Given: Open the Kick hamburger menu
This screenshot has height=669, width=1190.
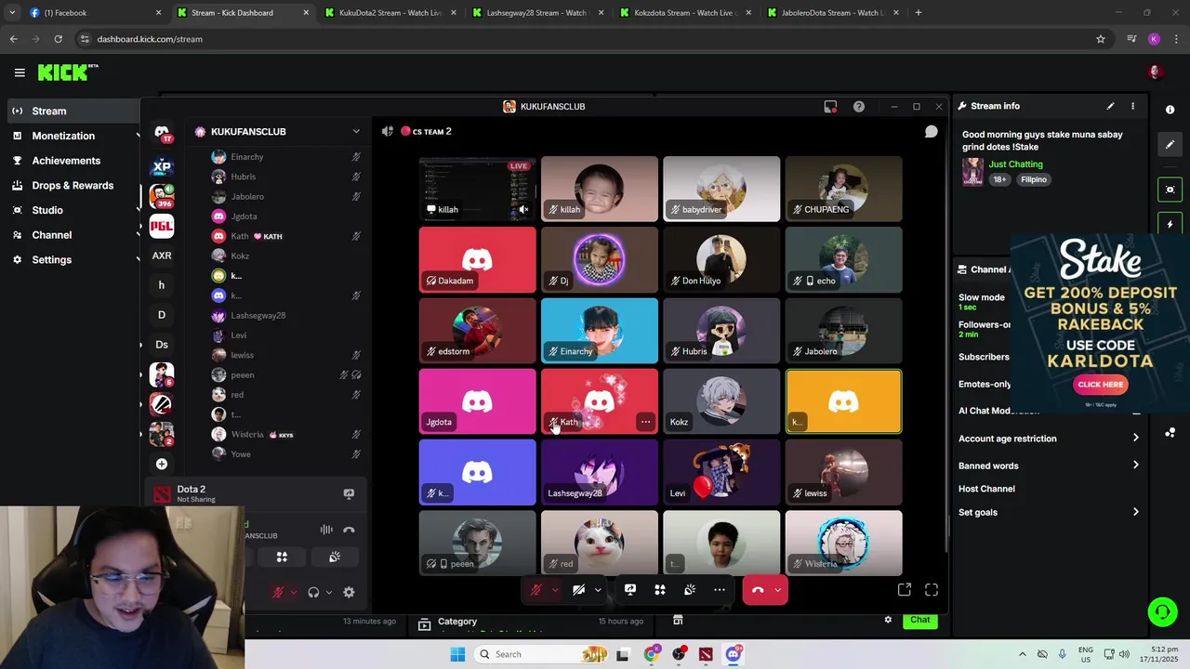Looking at the screenshot, I should pyautogui.click(x=20, y=72).
